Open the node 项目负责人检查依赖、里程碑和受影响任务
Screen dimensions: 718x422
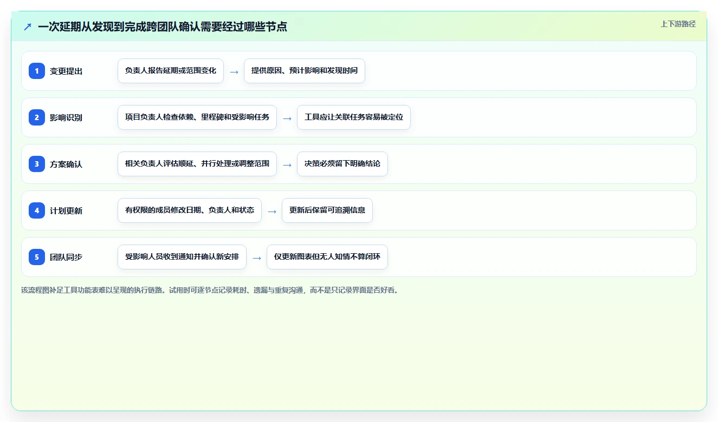coord(197,117)
